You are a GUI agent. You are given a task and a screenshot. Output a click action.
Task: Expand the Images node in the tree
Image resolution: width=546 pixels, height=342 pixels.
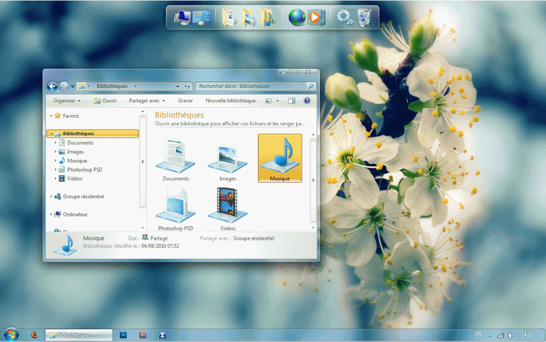(55, 152)
